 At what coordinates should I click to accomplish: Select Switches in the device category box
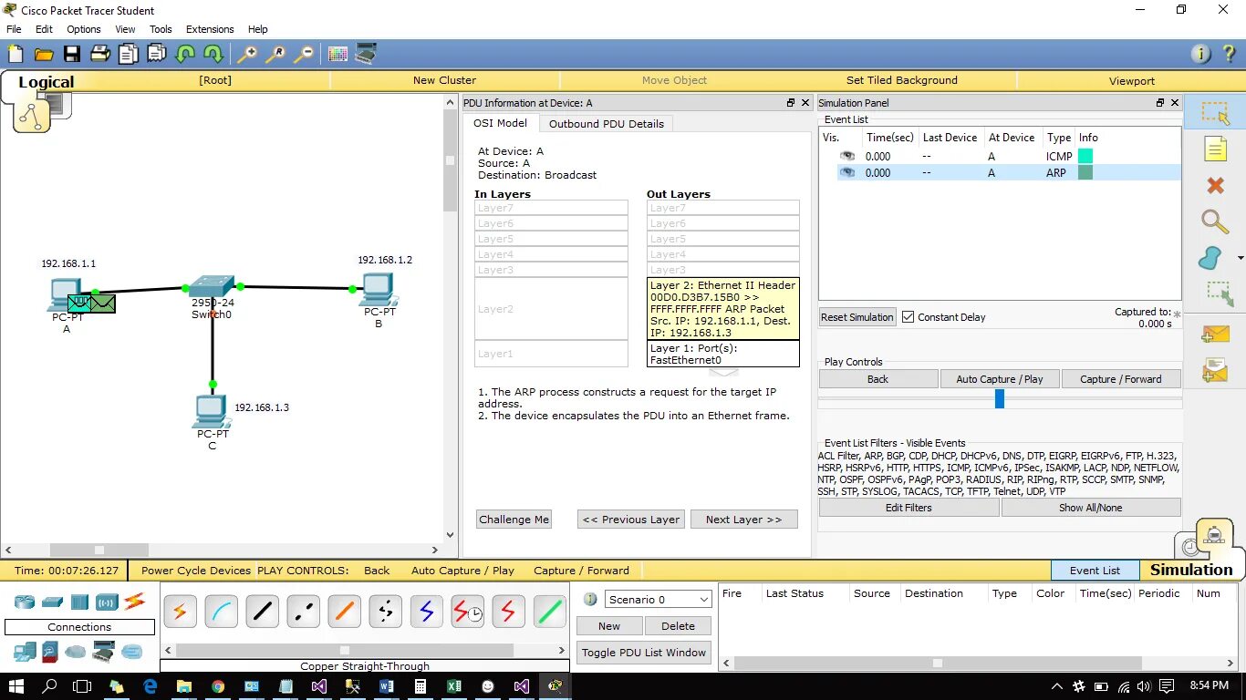(53, 602)
